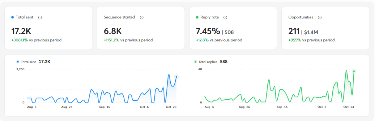
Task: Select the end point of the Total sent line
Action: tap(176, 77)
